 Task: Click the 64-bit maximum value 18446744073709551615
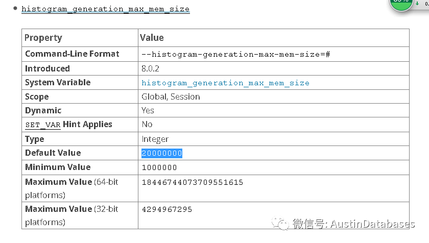pos(192,182)
